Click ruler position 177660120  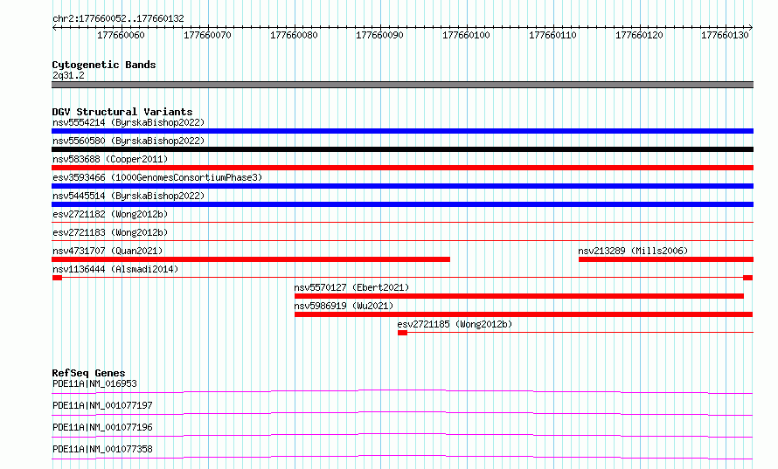(x=639, y=35)
